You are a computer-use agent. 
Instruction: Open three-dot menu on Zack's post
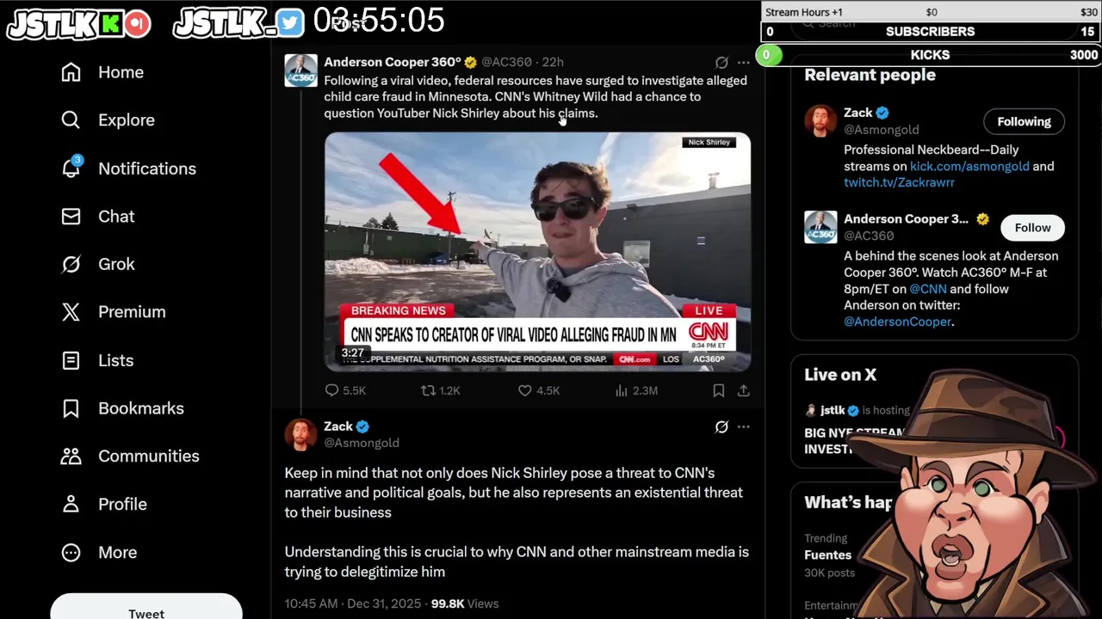(743, 426)
